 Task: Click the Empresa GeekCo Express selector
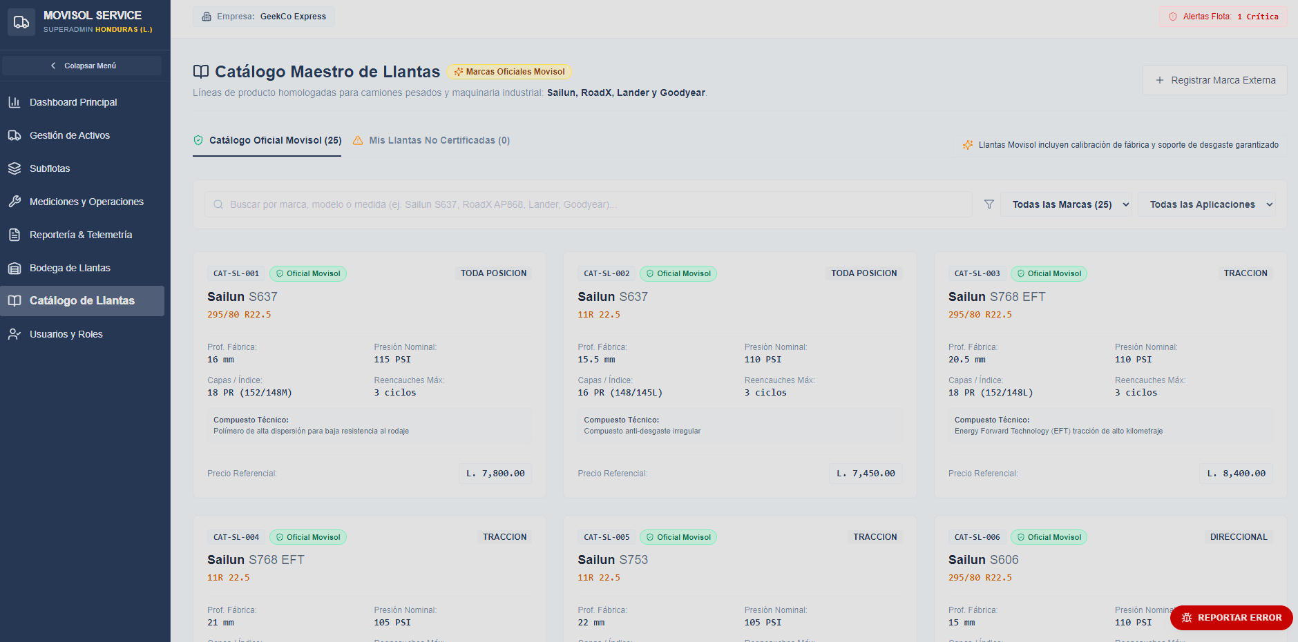point(264,17)
